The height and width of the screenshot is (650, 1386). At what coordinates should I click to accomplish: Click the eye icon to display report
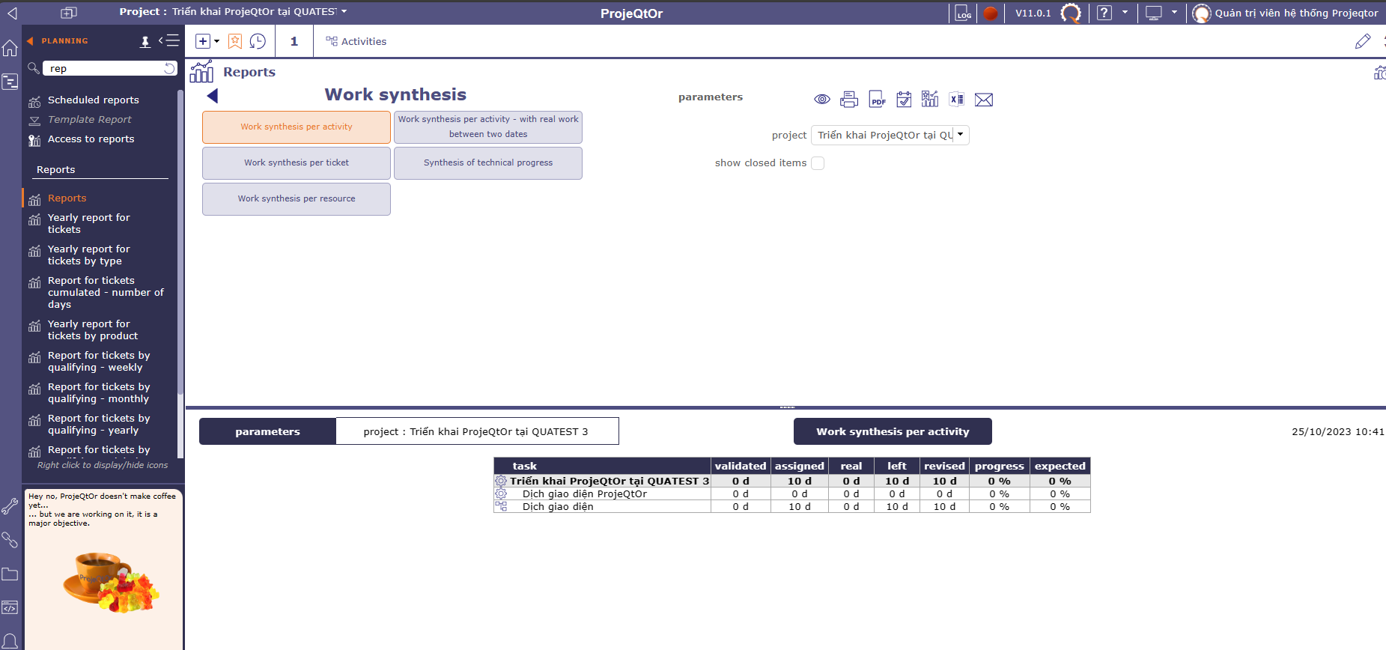(x=822, y=100)
